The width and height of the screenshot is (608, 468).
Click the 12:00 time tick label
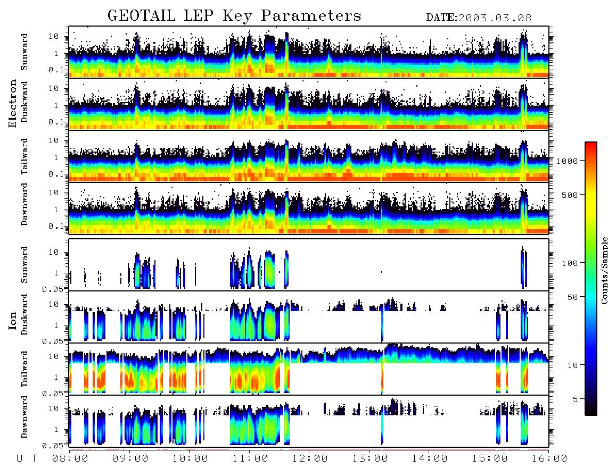coord(310,458)
